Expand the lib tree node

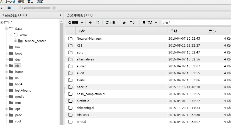6,78
